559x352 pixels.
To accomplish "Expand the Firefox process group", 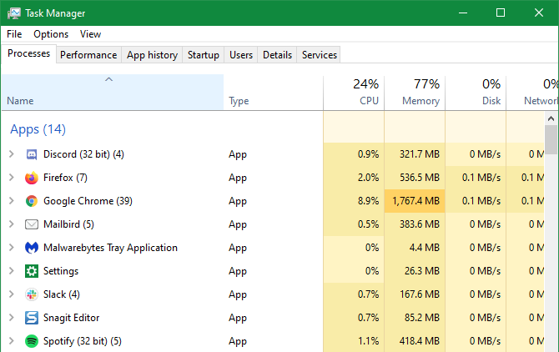I will (x=11, y=178).
